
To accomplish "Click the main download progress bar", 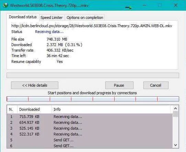I will point(93,75).
